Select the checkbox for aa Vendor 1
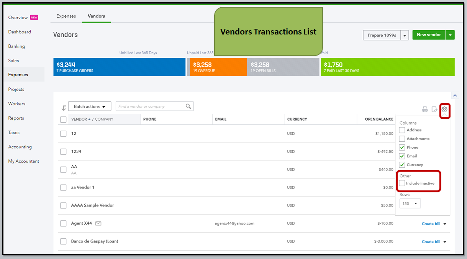This screenshot has height=259, width=467. pos(63,188)
